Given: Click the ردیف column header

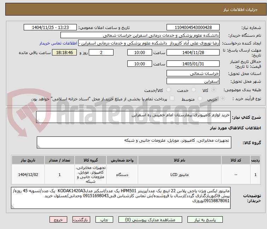Looking at the screenshot, I should 255,160.
